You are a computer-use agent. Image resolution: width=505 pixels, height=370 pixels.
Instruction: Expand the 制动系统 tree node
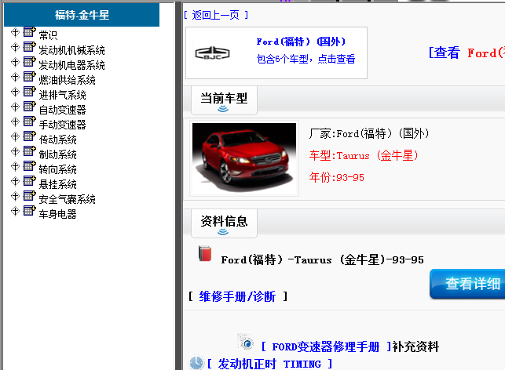(x=15, y=151)
